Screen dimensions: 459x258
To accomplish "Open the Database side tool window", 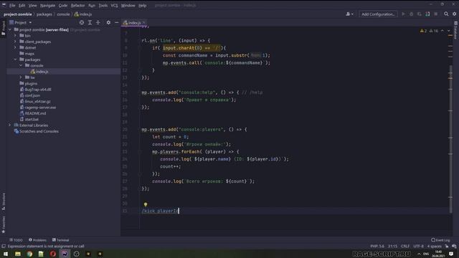I will point(456,30).
